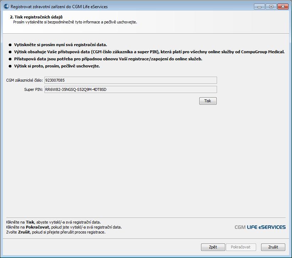Click the hint line 'Zvolte Zrušit'

[56, 232]
